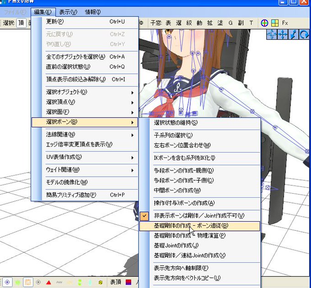Open the 塗 sub-window
Viewport: 311px width, 288px height.
220,23
